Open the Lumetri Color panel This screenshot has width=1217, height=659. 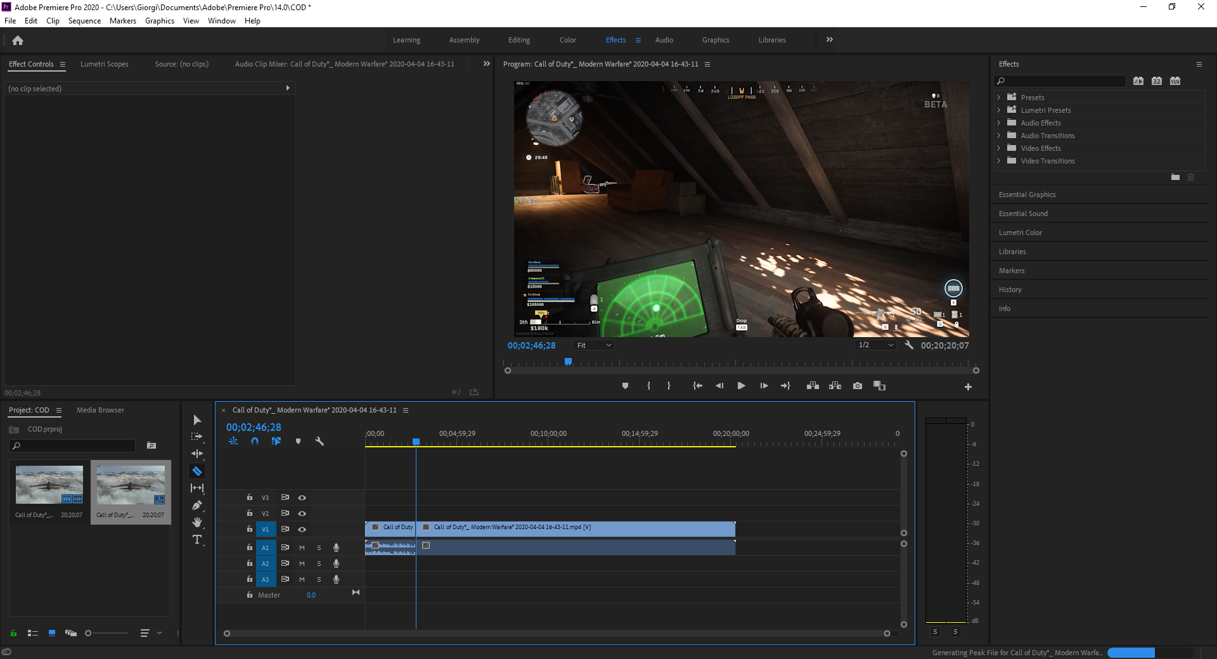point(1020,233)
